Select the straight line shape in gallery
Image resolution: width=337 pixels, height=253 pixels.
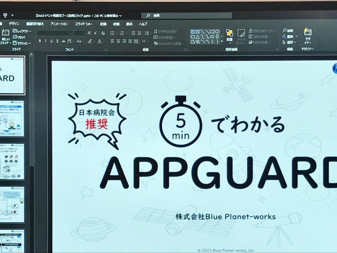(202, 32)
